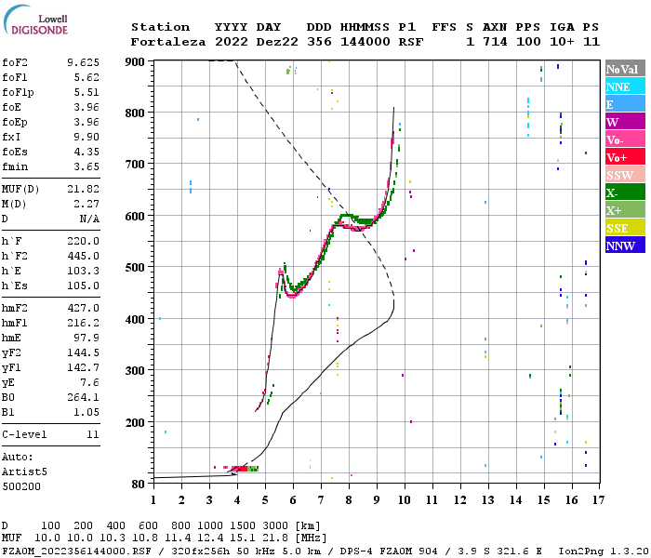
Task: Click the time 144000 in header
Action: (x=365, y=42)
